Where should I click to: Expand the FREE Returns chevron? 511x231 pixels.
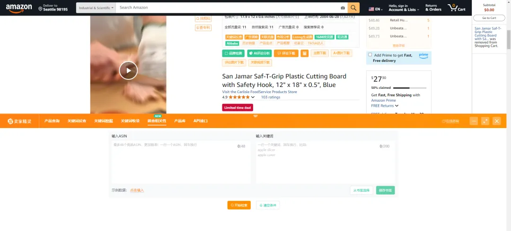pos(396,106)
